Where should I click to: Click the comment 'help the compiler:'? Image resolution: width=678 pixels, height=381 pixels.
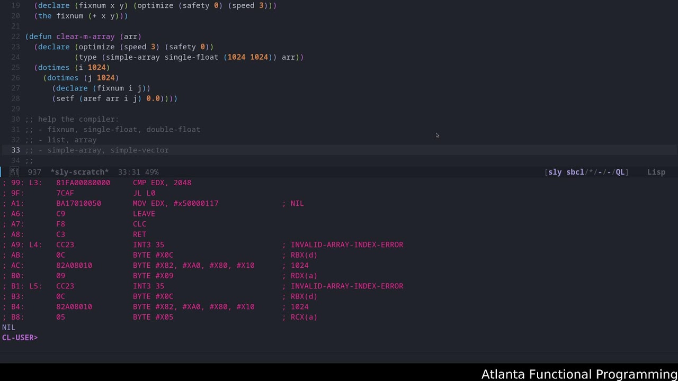click(78, 119)
